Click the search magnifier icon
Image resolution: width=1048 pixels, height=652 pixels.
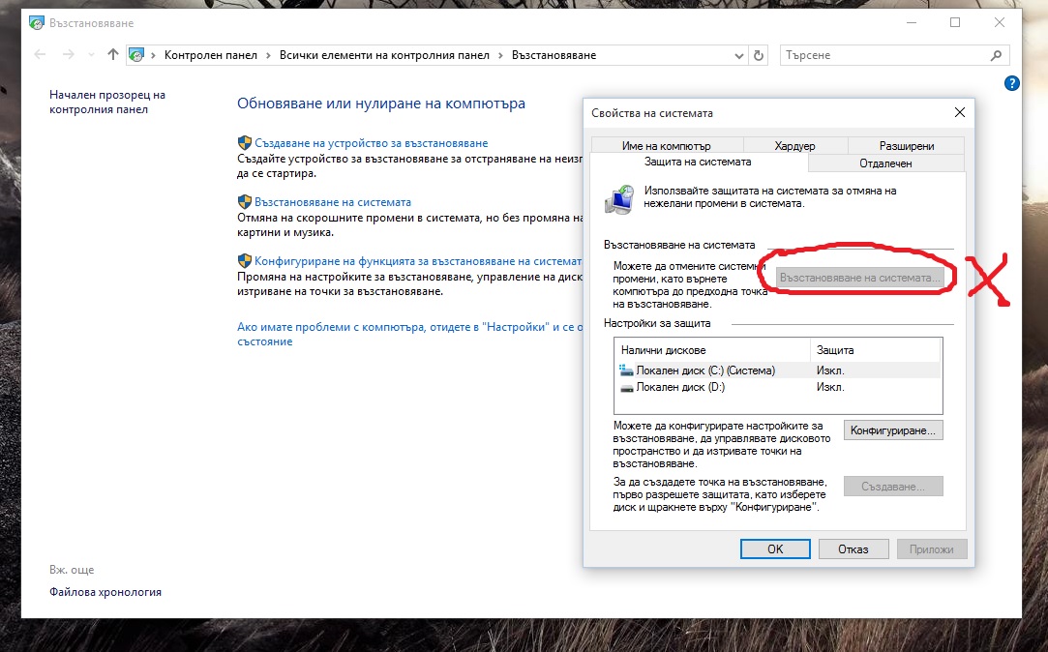[x=997, y=55]
